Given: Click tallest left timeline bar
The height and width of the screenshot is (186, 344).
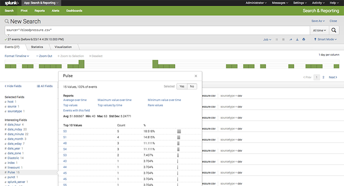Looking at the screenshot, I should (81, 64).
